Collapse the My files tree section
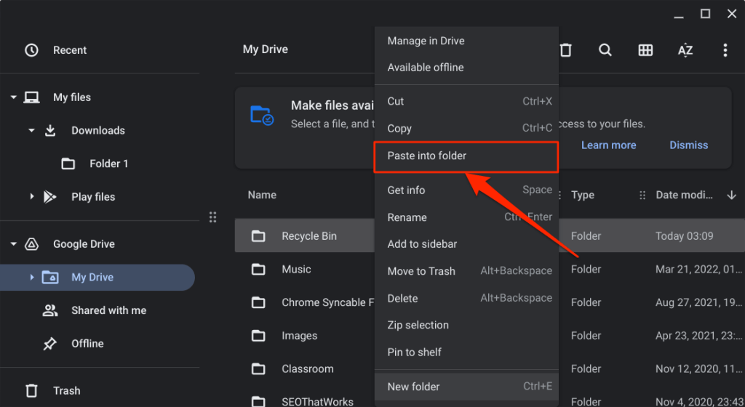This screenshot has height=407, width=745. [x=14, y=97]
